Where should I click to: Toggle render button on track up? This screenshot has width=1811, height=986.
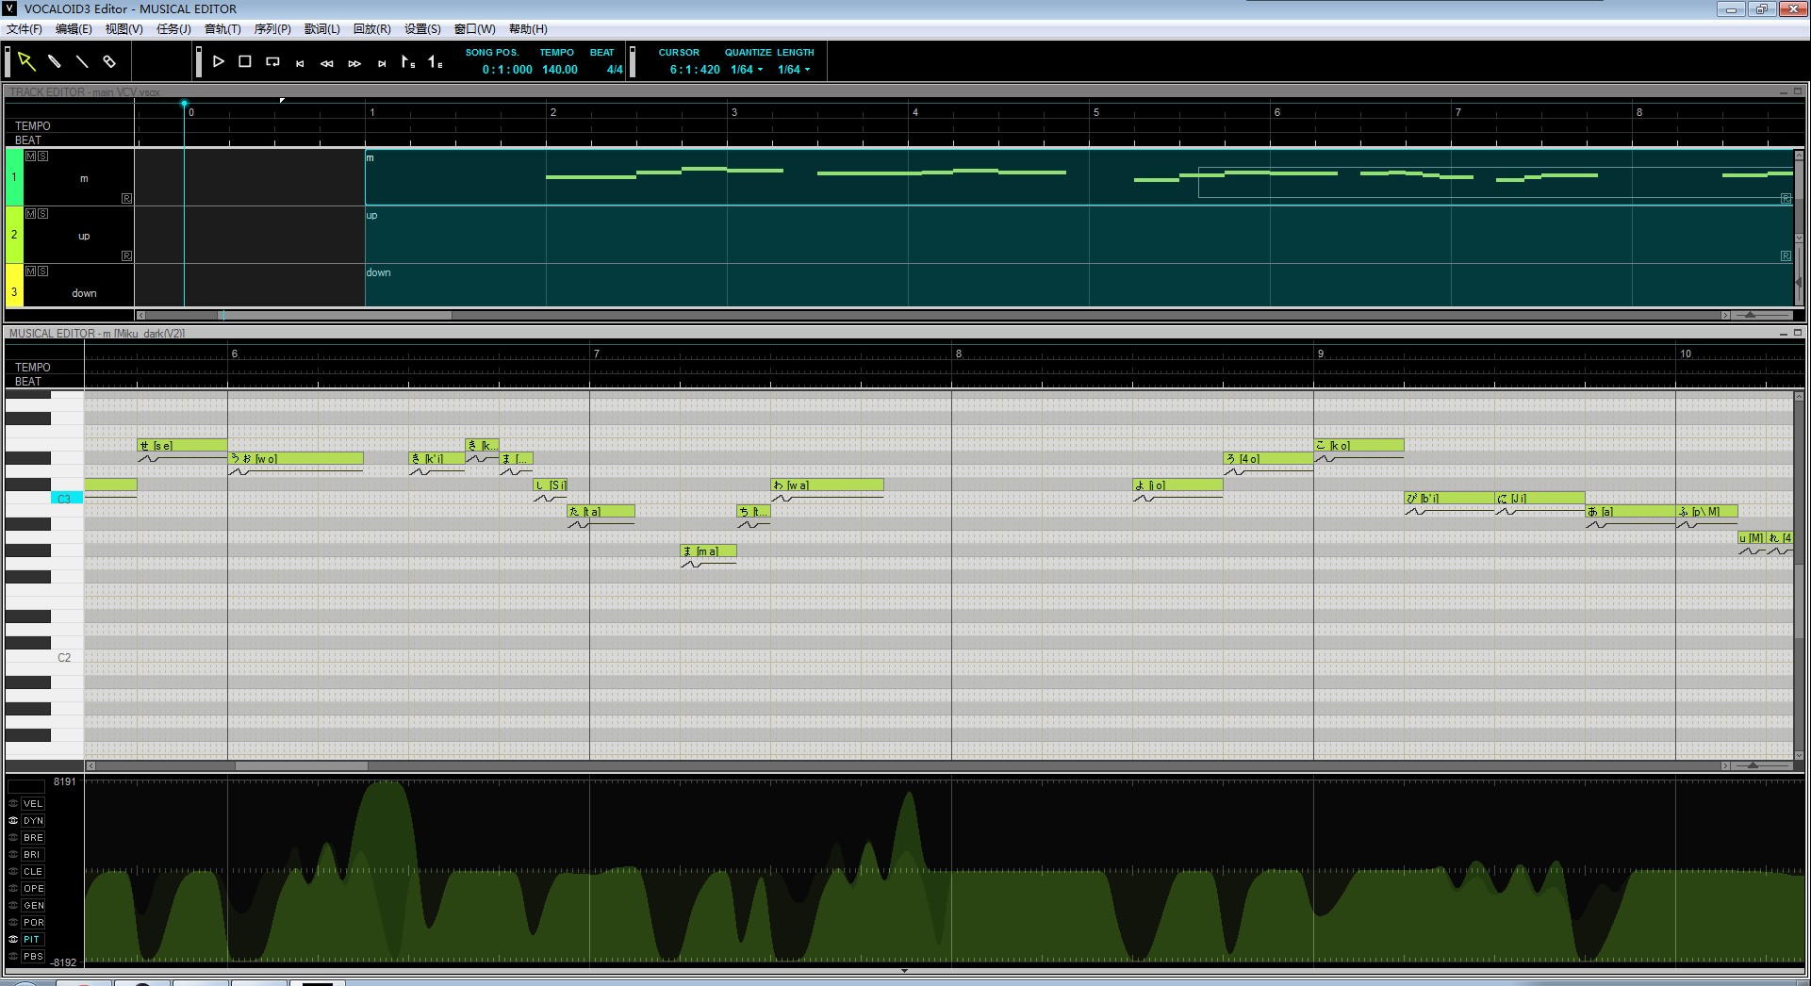coord(127,255)
